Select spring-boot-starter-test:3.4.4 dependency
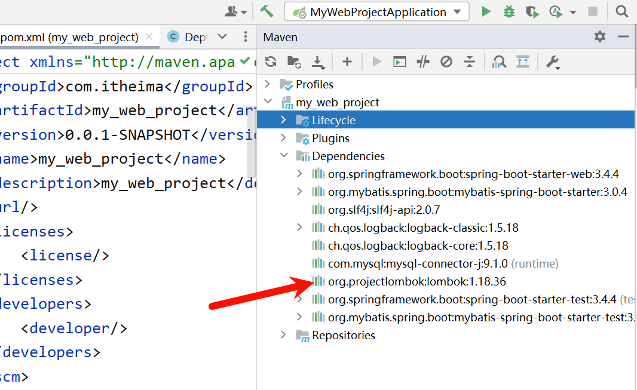637x390 pixels. click(x=472, y=299)
